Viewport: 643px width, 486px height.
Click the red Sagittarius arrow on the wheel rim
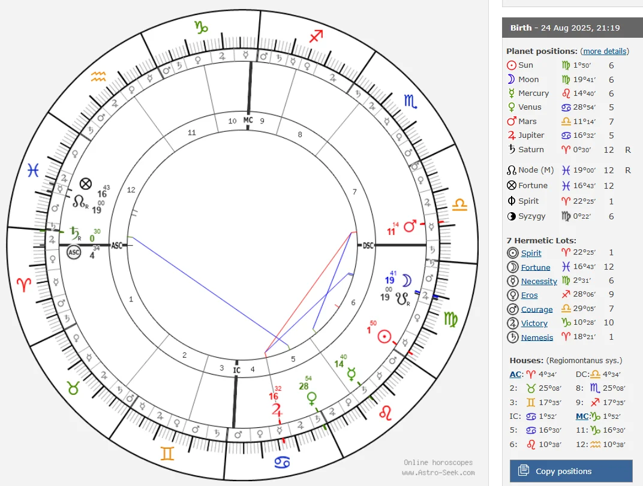(316, 37)
